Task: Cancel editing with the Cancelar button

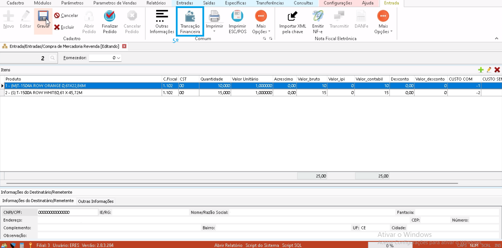Action: 66,15
